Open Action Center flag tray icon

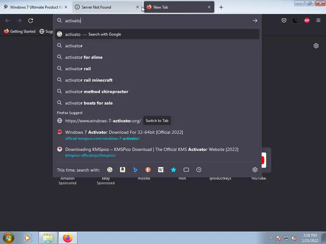[278, 238]
